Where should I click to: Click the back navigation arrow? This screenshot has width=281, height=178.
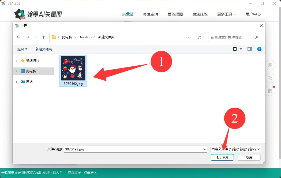18,37
